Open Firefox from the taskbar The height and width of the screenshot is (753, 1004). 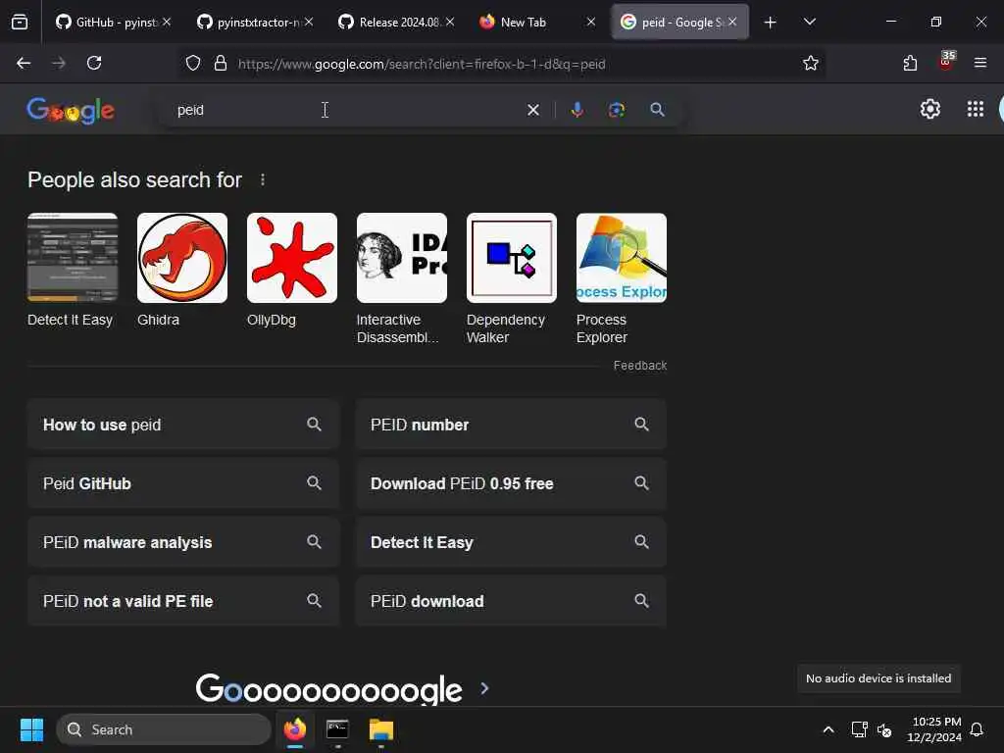coord(294,729)
